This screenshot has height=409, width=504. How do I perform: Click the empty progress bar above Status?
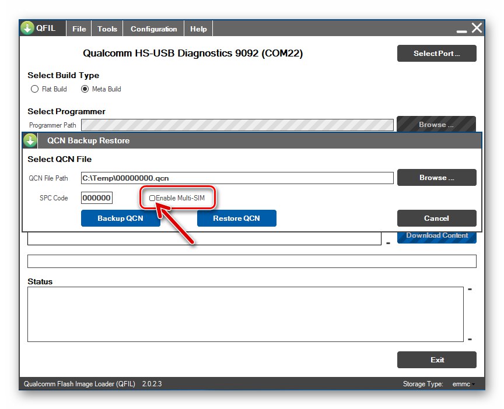(x=251, y=262)
